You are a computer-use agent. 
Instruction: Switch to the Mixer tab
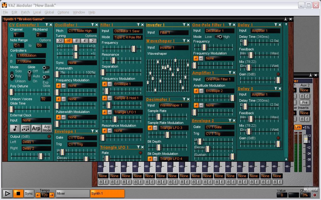coord(73,193)
